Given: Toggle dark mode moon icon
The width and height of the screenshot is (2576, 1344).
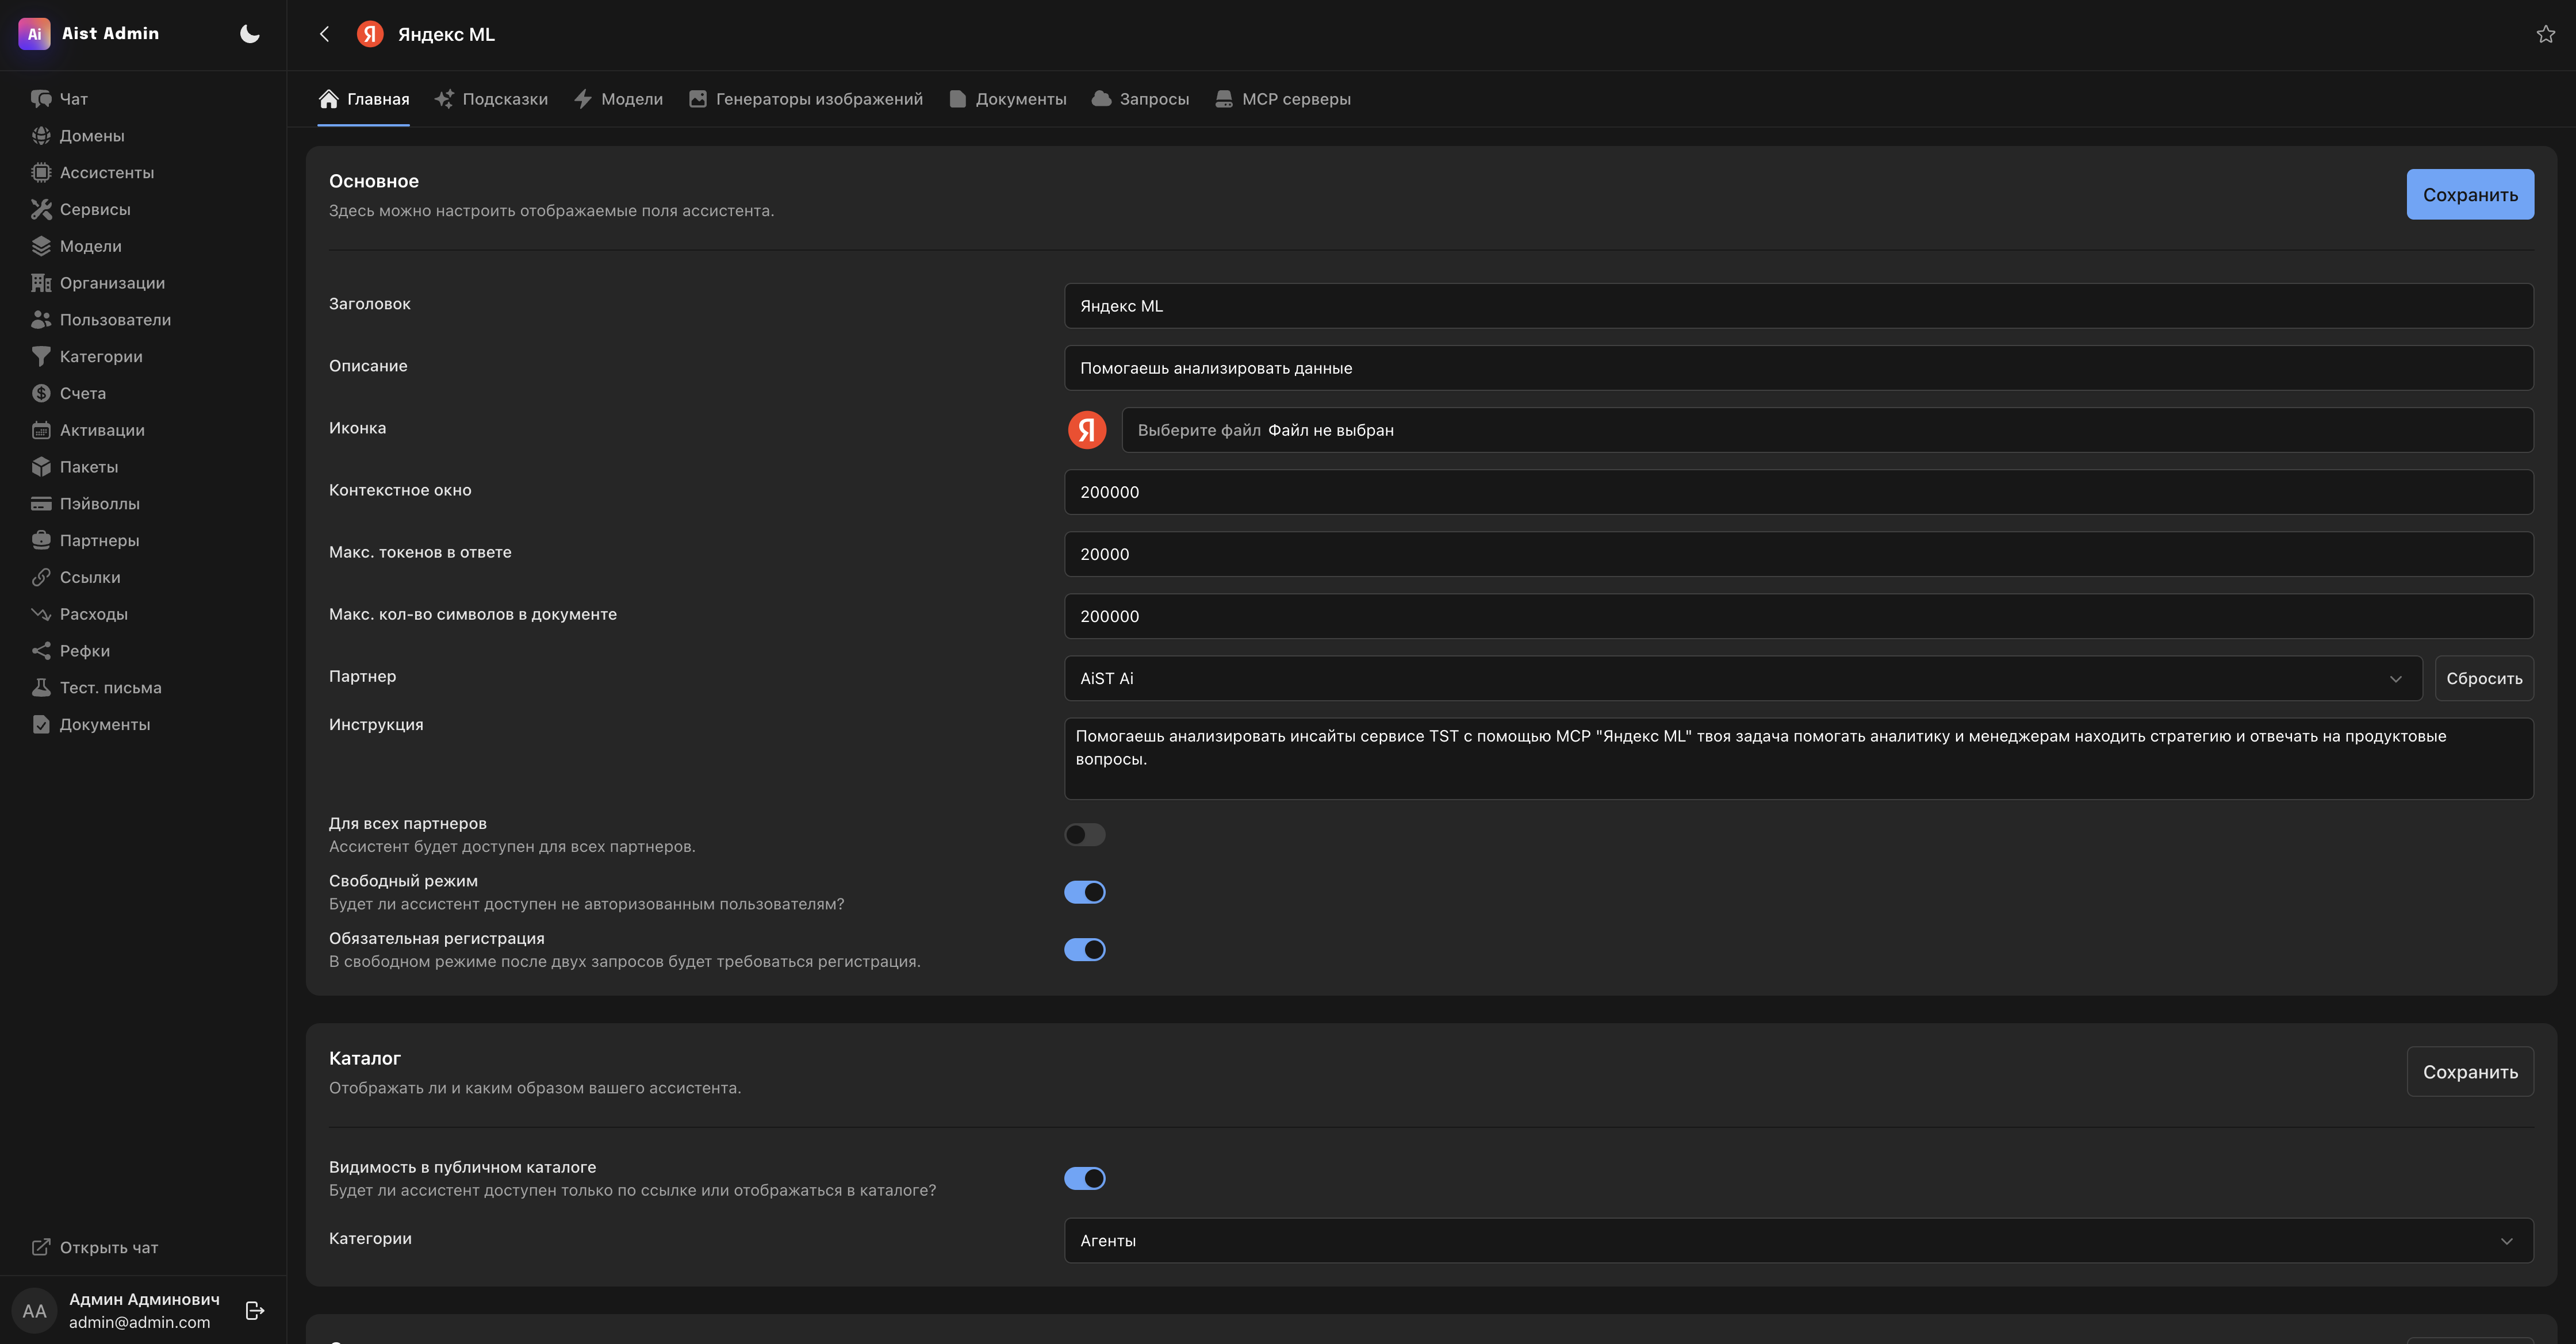Looking at the screenshot, I should tap(250, 34).
